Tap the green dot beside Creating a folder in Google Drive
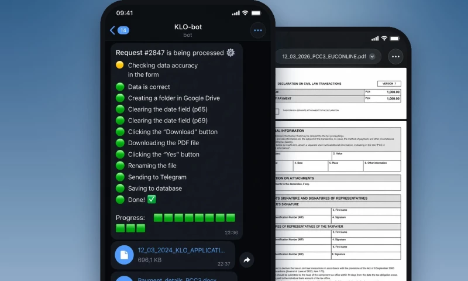This screenshot has height=281, width=468. click(120, 98)
